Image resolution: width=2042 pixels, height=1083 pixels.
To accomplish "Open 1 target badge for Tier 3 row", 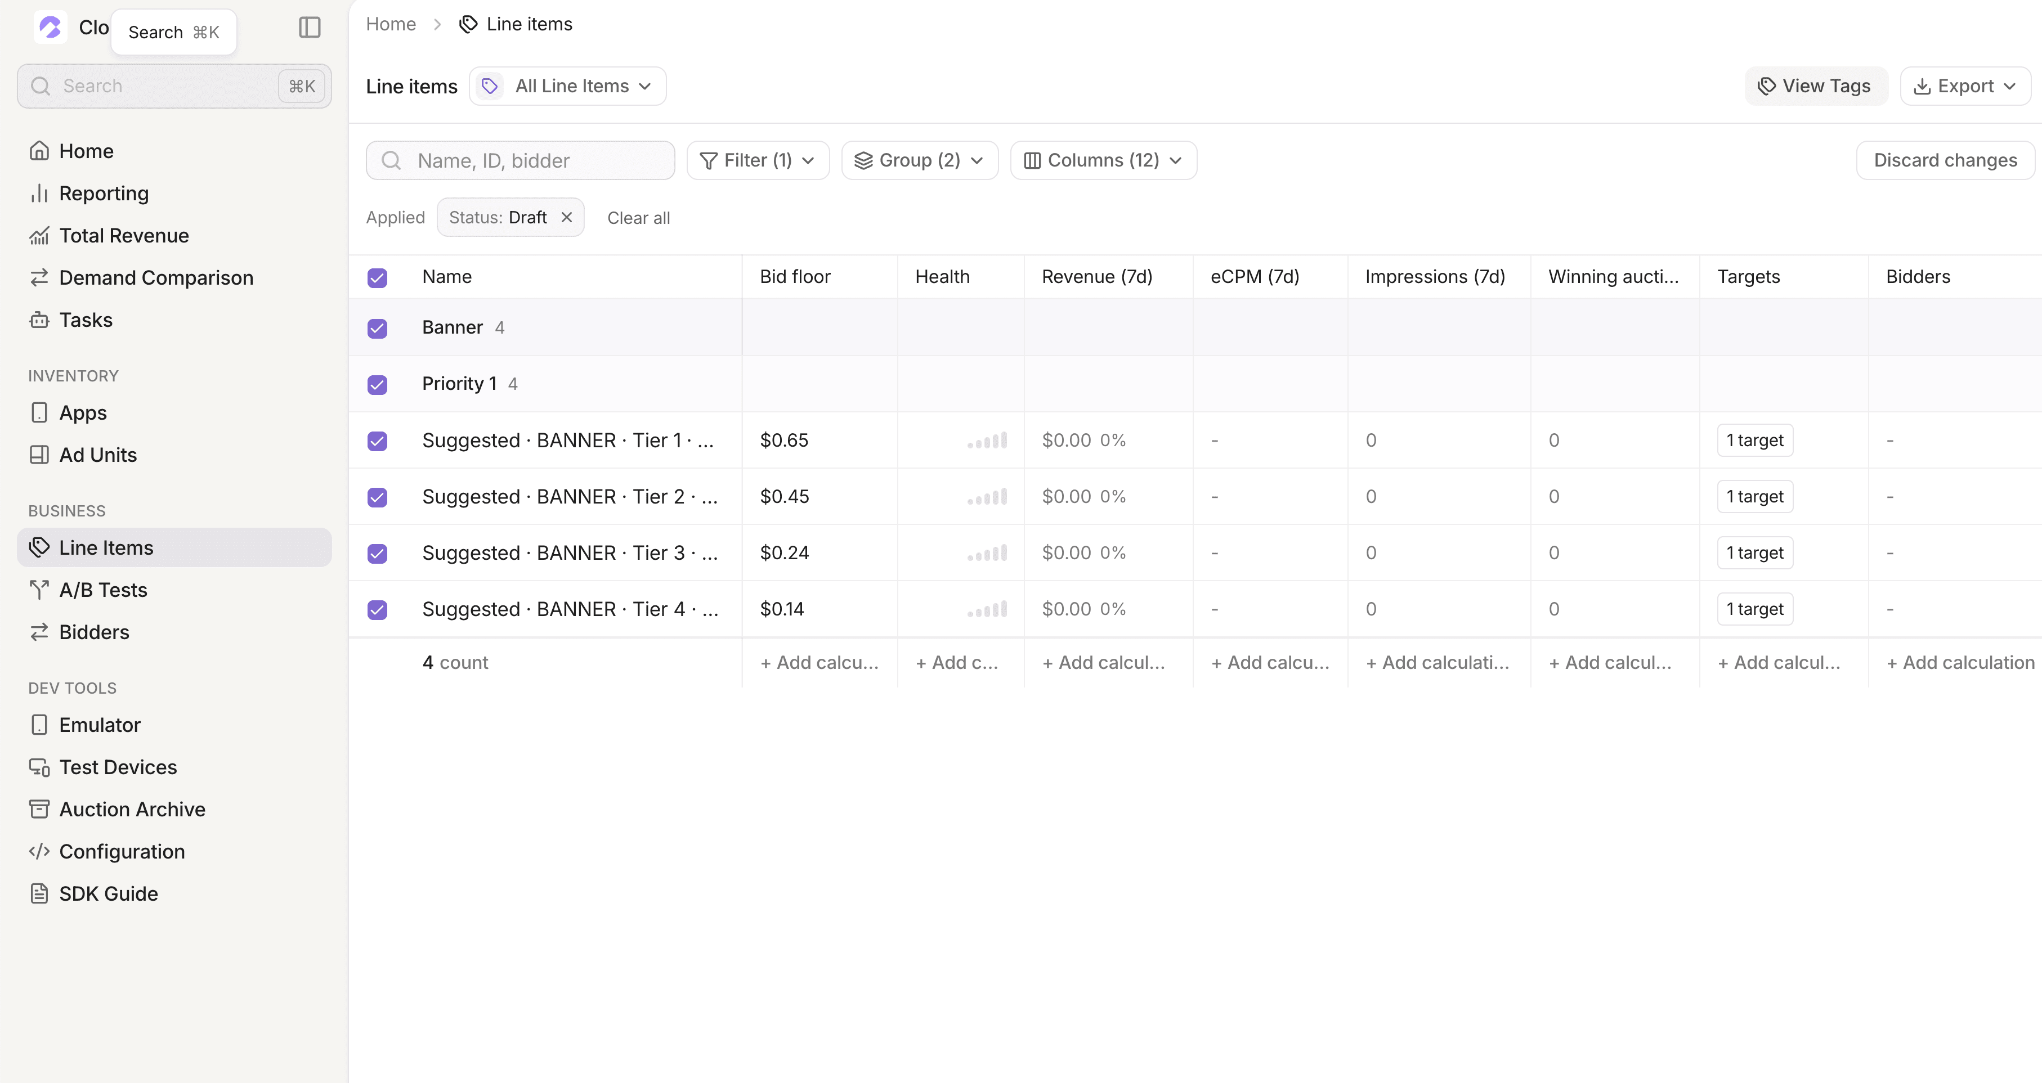I will (x=1755, y=553).
